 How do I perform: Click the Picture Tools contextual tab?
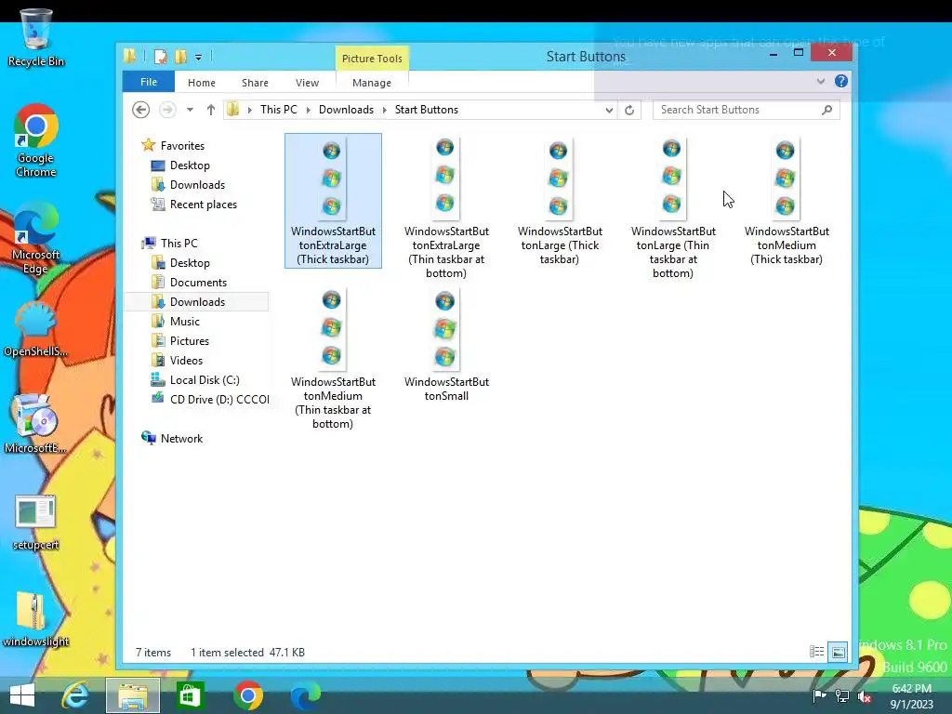tap(372, 59)
